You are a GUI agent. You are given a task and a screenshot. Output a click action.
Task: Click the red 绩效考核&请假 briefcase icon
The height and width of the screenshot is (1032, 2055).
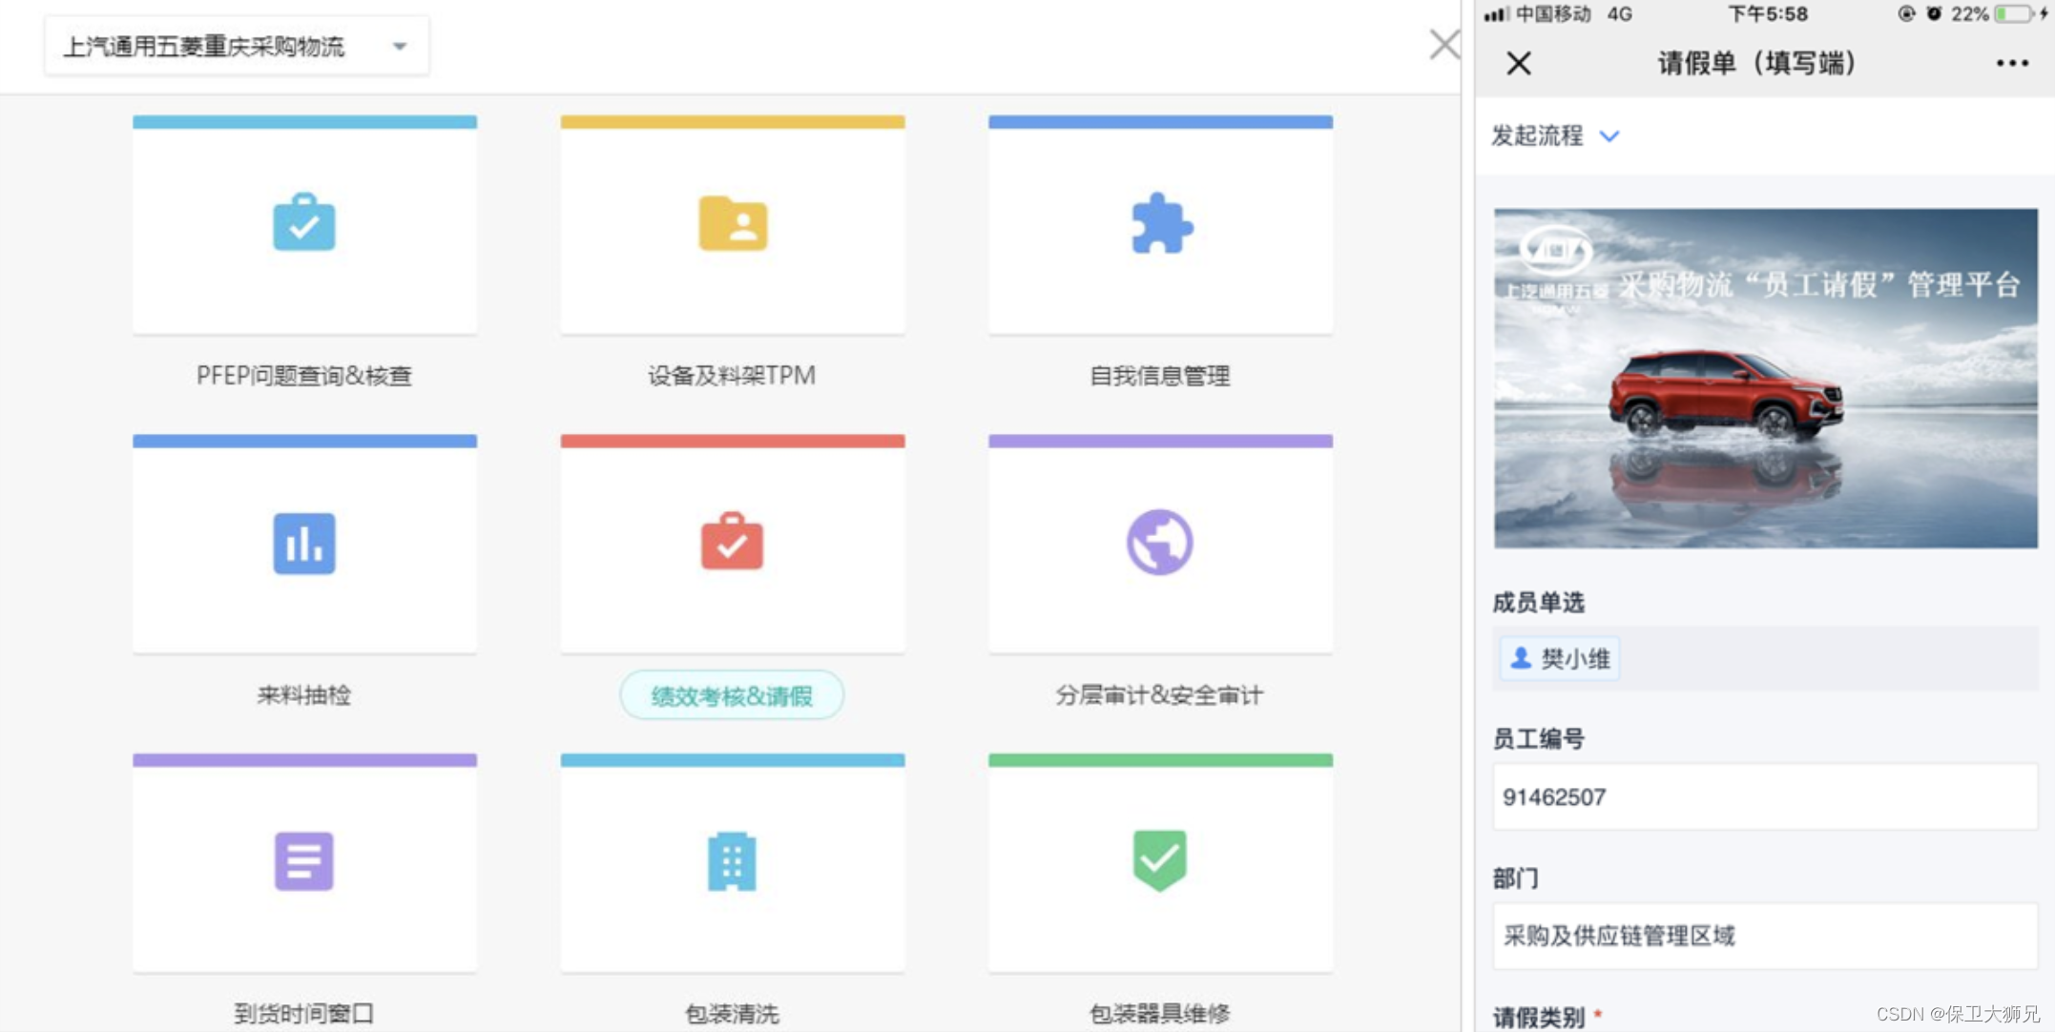pyautogui.click(x=732, y=543)
